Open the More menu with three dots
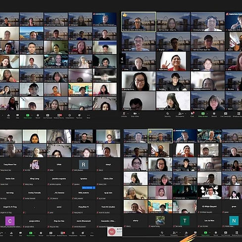 [89, 115]
